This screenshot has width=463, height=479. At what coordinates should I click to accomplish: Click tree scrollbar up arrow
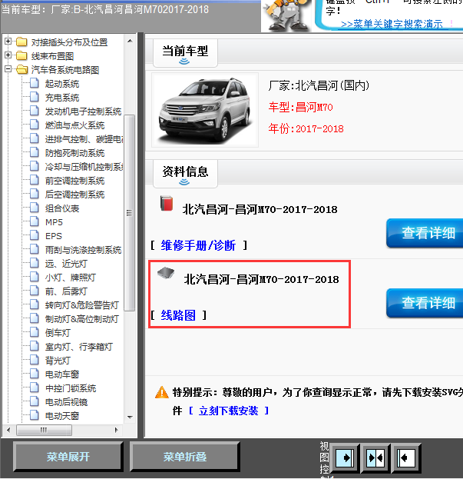click(130, 41)
